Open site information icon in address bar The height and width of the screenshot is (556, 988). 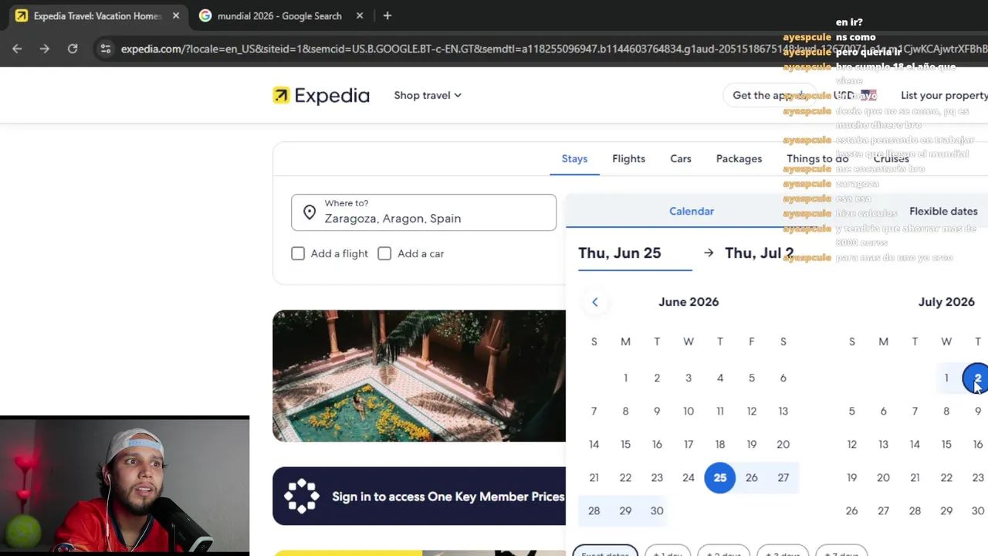click(106, 49)
